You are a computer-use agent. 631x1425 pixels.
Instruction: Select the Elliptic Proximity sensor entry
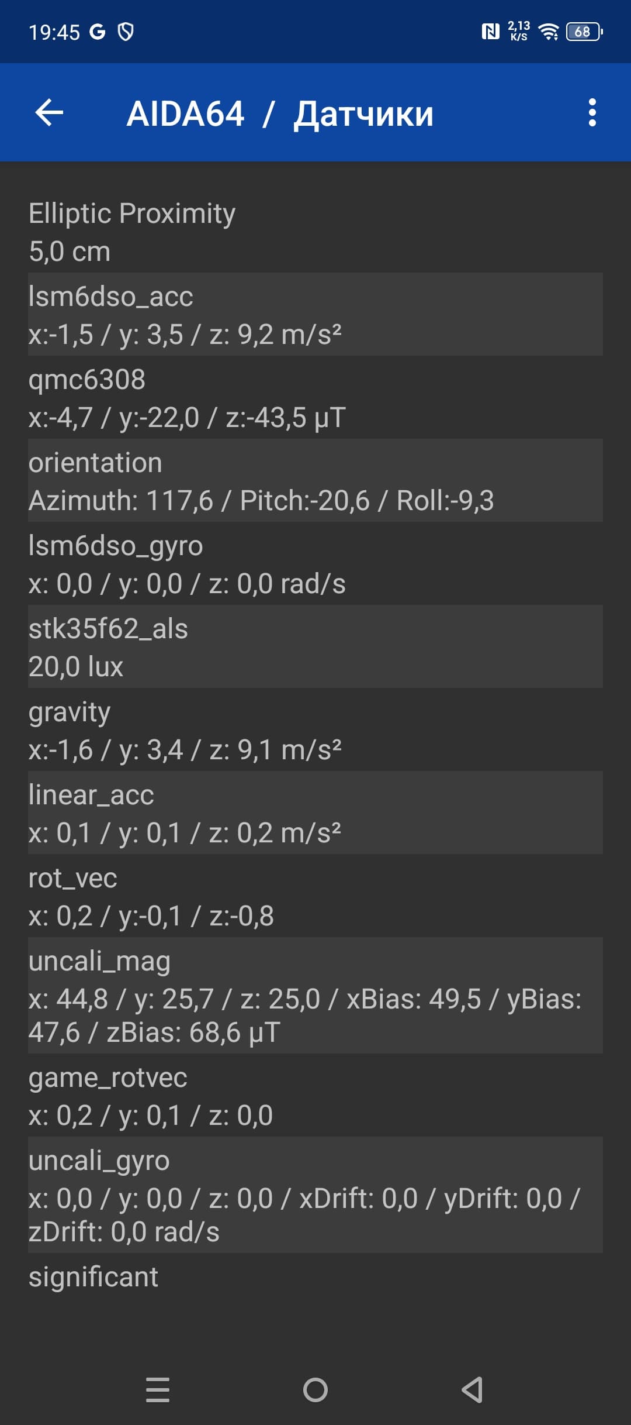[315, 232]
